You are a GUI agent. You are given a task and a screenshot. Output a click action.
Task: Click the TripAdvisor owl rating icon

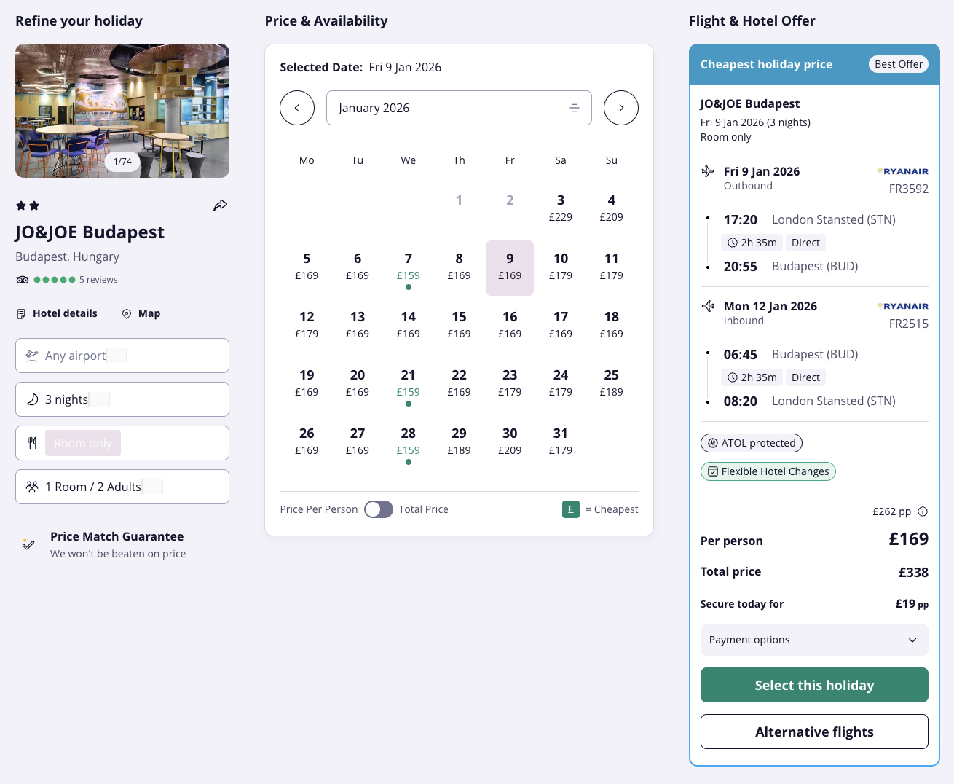[x=23, y=280]
